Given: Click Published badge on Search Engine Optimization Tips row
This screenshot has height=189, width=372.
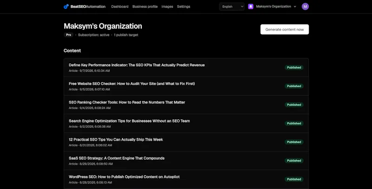Looking at the screenshot, I should coord(294,124).
